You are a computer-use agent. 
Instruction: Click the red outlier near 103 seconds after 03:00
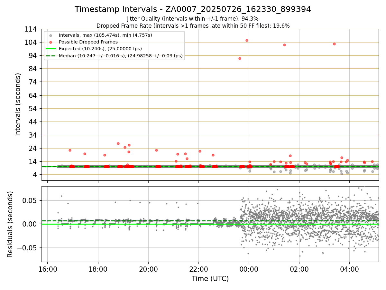pos(334,44)
